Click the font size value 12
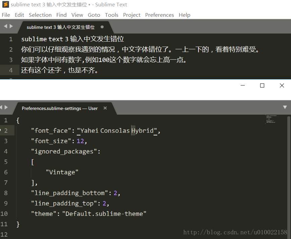 click(80, 141)
